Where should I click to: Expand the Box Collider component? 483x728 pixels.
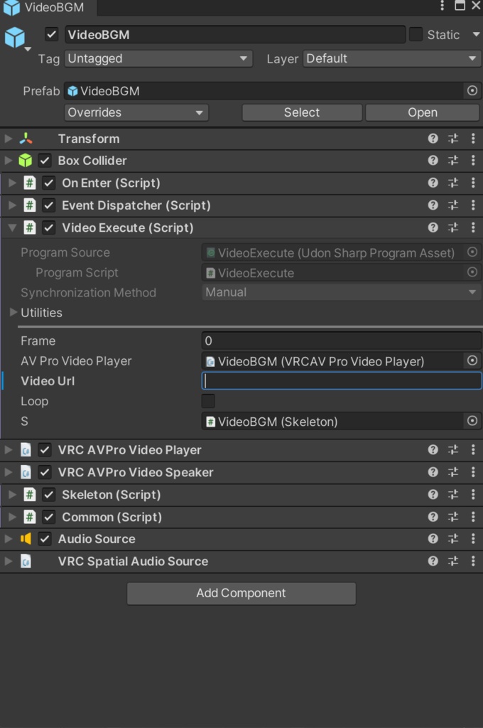tap(8, 160)
